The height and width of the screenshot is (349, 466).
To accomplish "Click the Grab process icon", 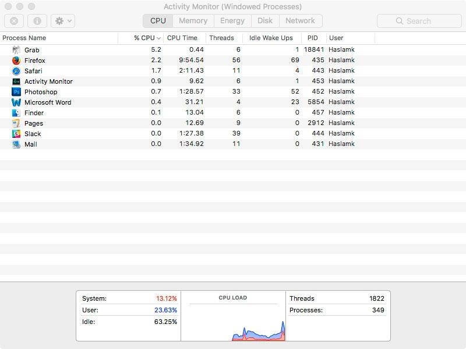I will 15,50.
